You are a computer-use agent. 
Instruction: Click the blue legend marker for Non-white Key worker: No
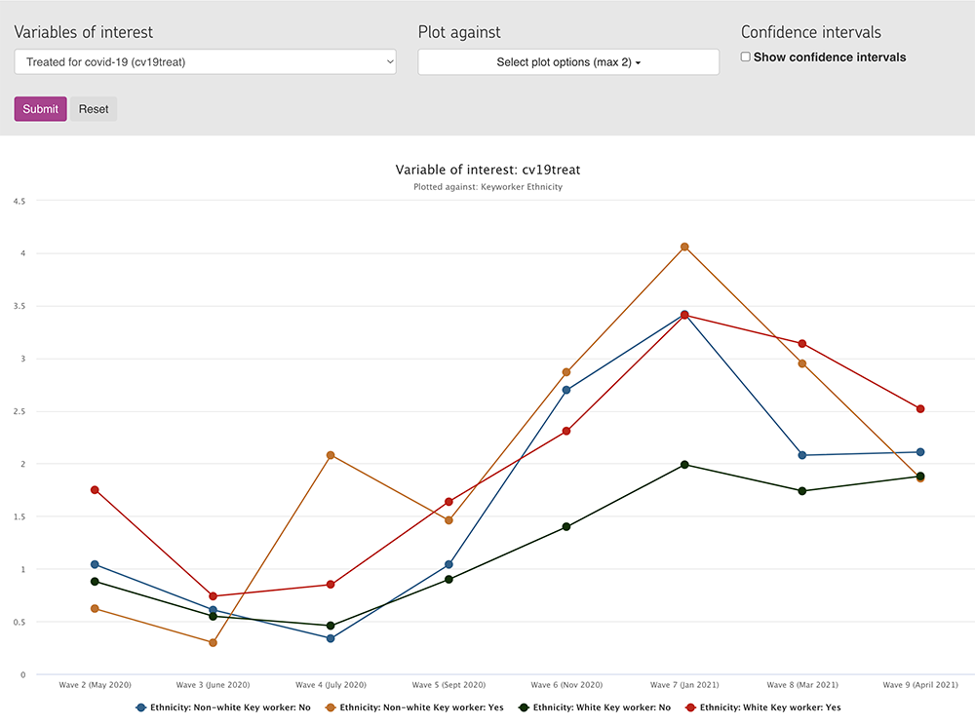(139, 706)
